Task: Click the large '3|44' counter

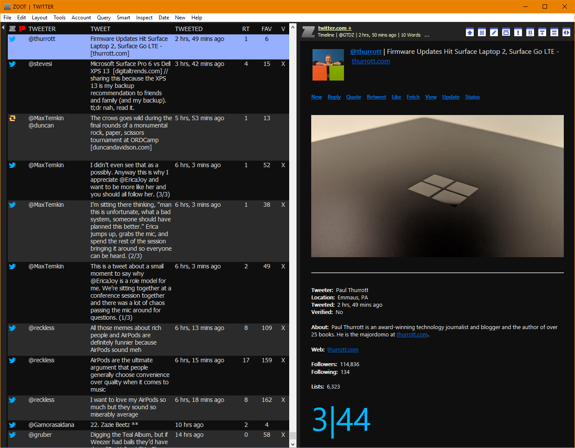Action: pyautogui.click(x=341, y=420)
